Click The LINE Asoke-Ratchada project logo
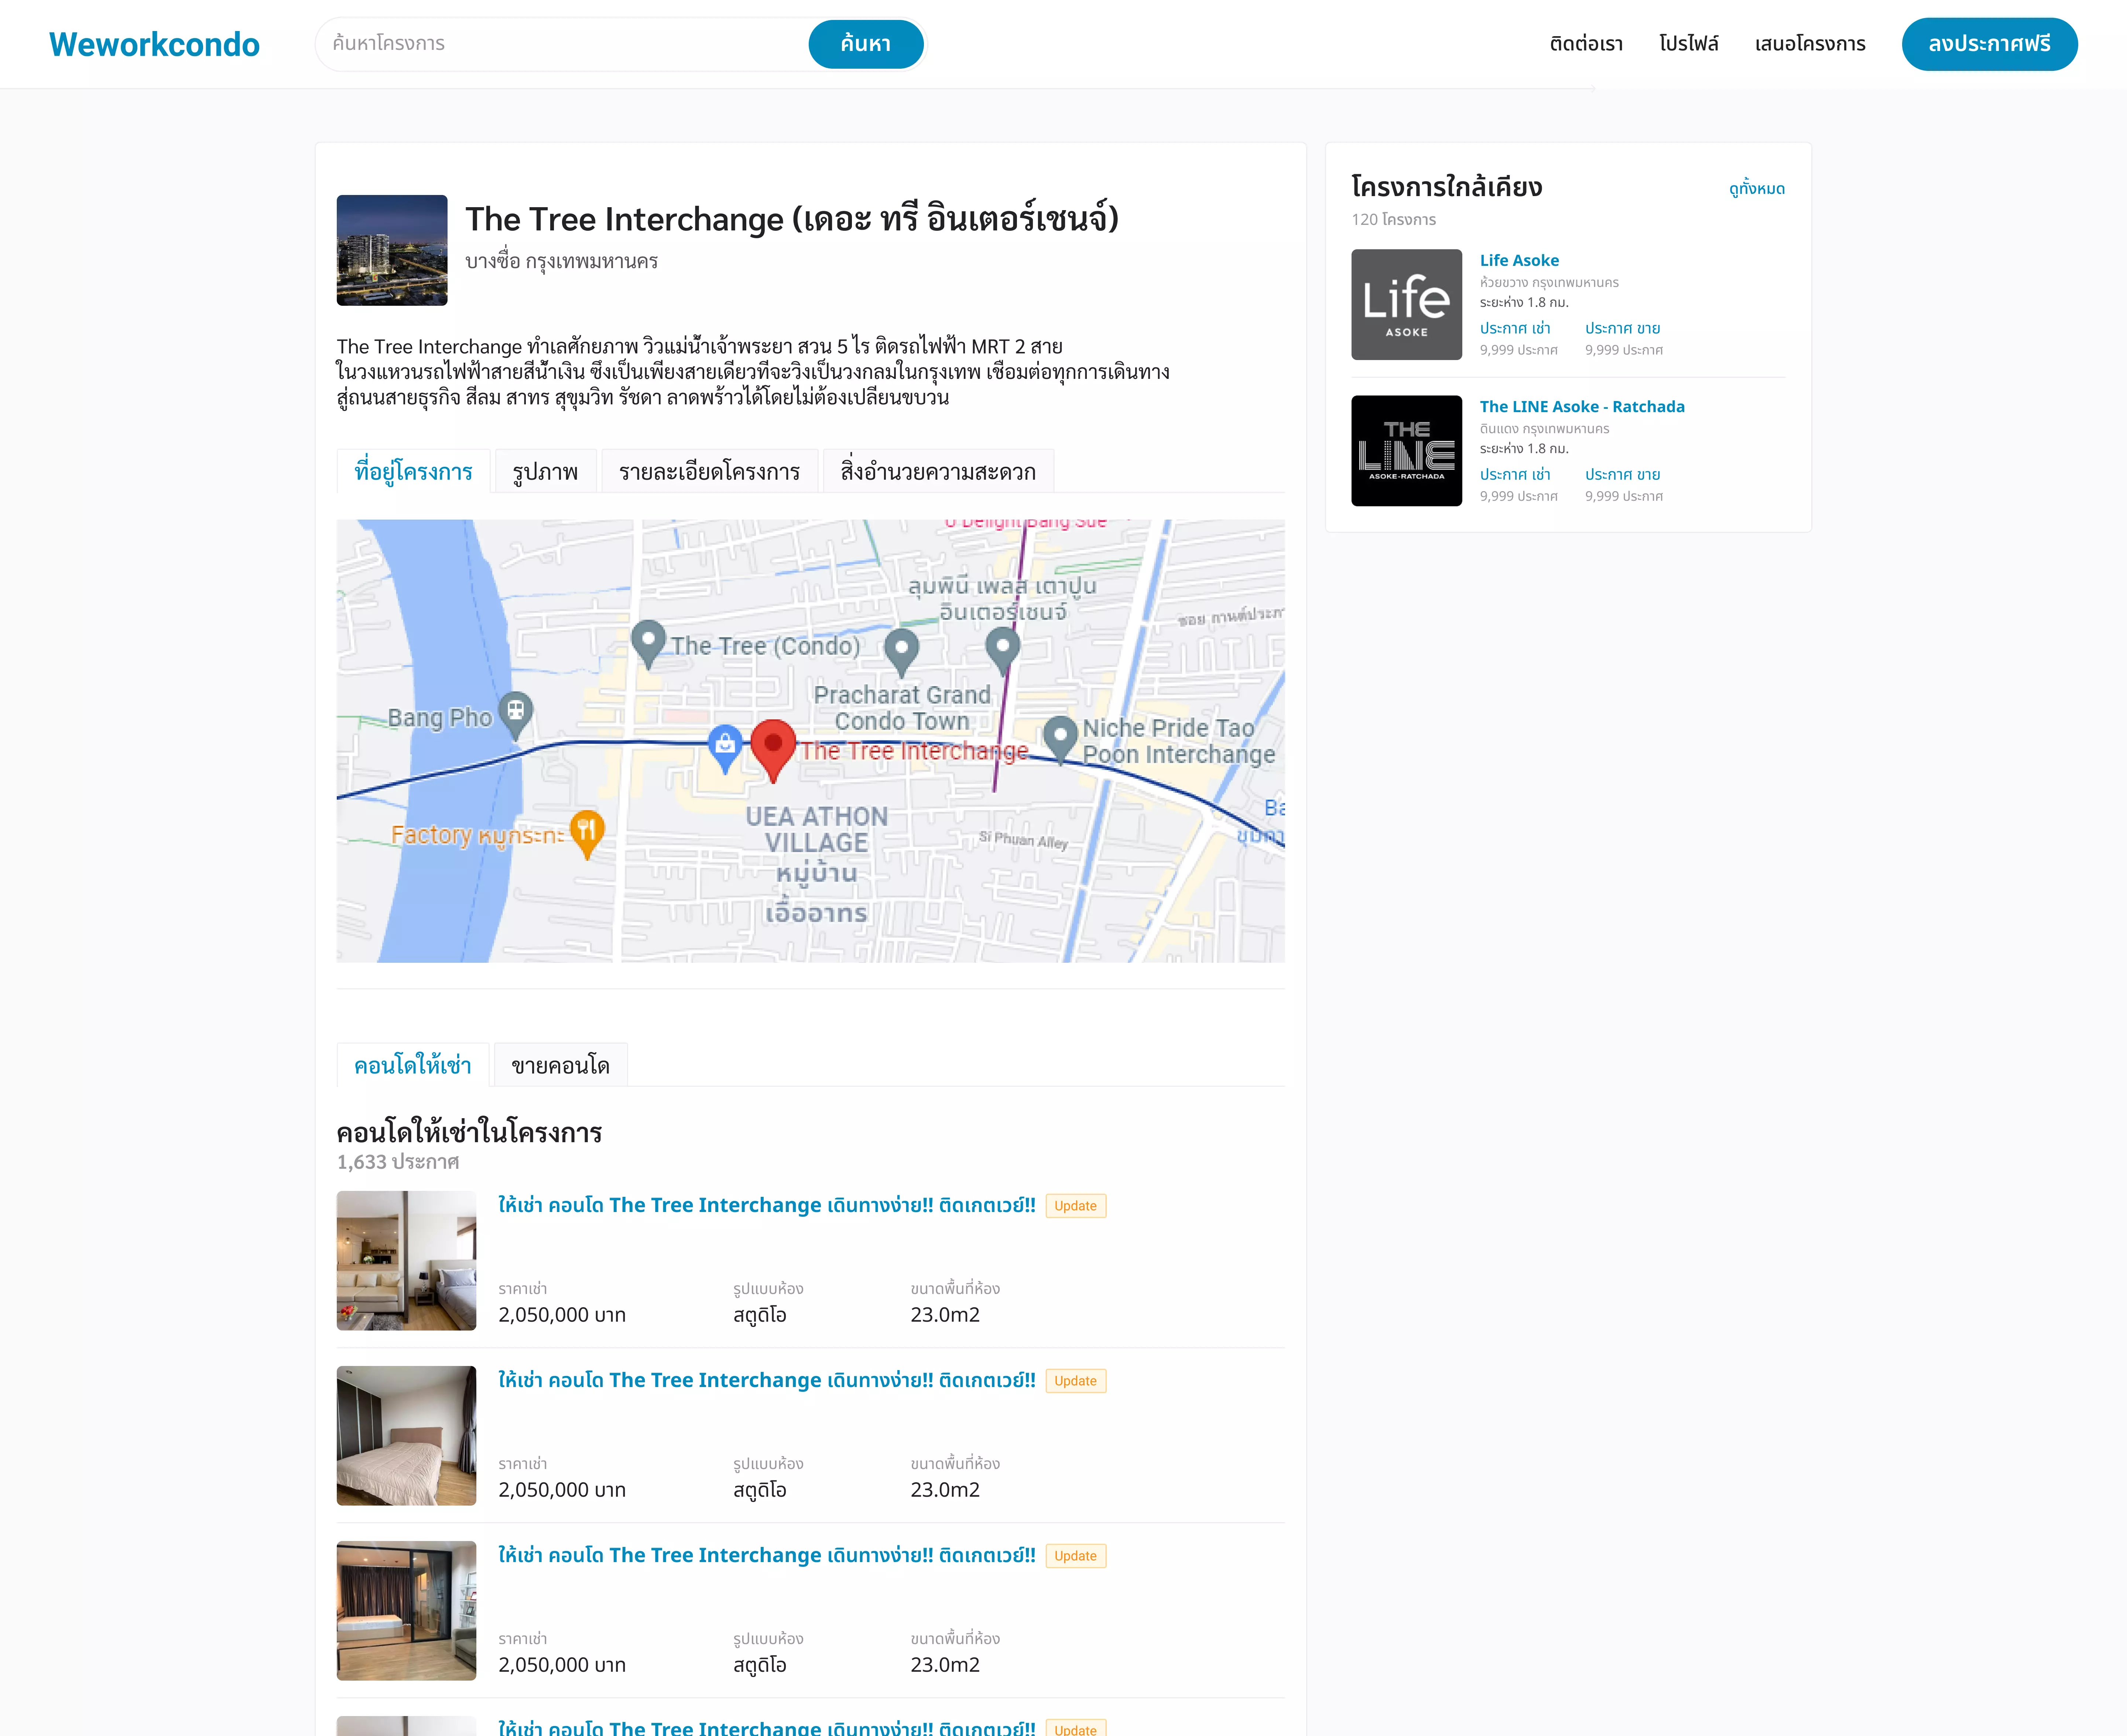This screenshot has width=2127, height=1736. tap(1406, 450)
